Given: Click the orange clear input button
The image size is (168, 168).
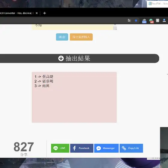Looking at the screenshot, I should (x=81, y=37).
